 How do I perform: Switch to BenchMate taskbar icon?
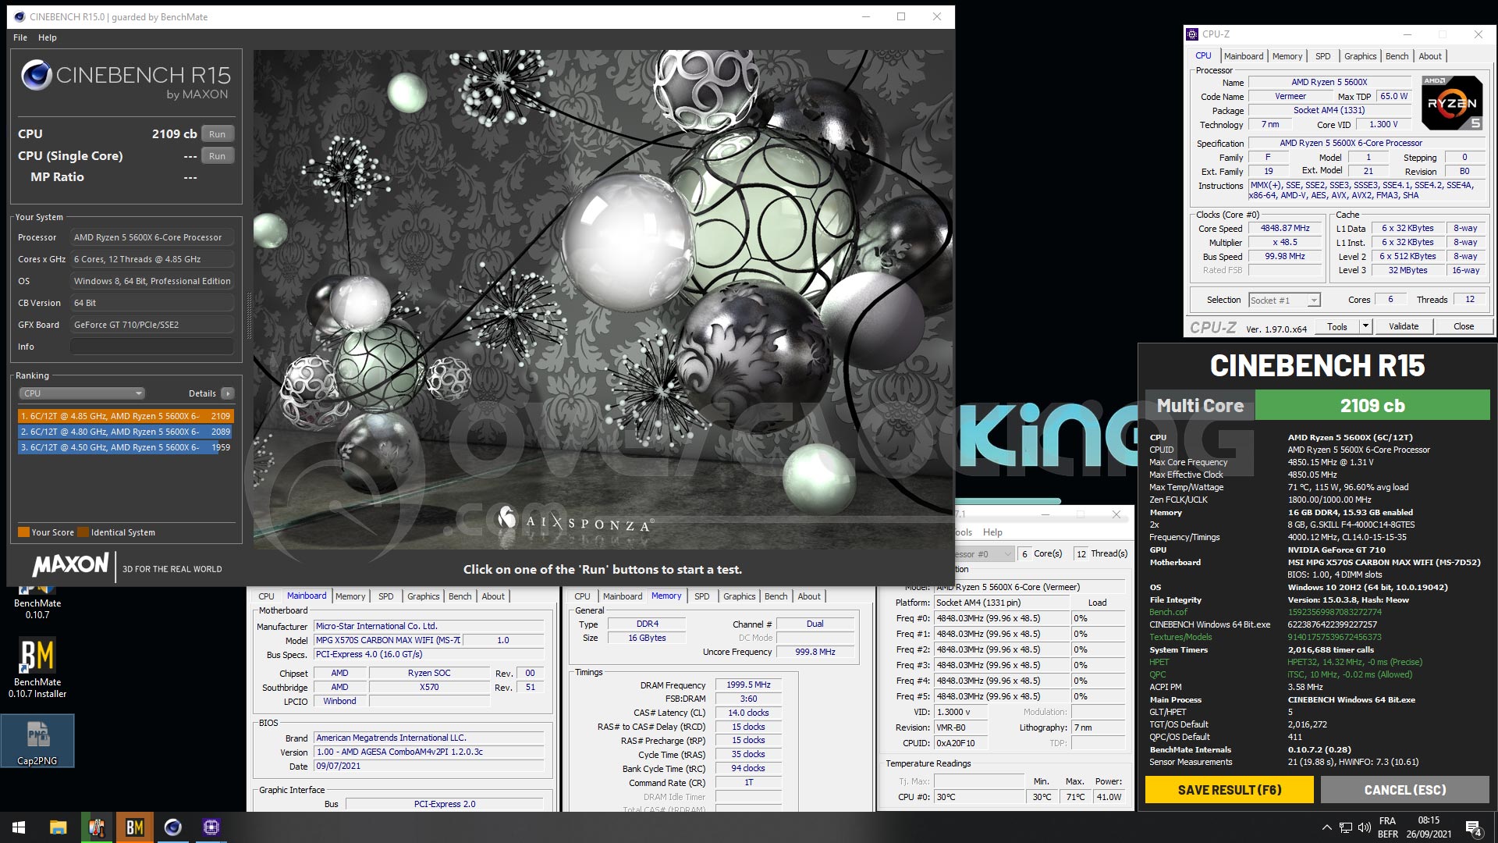point(135,827)
